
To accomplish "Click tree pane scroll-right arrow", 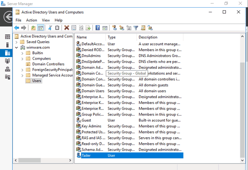I will pos(70,160).
